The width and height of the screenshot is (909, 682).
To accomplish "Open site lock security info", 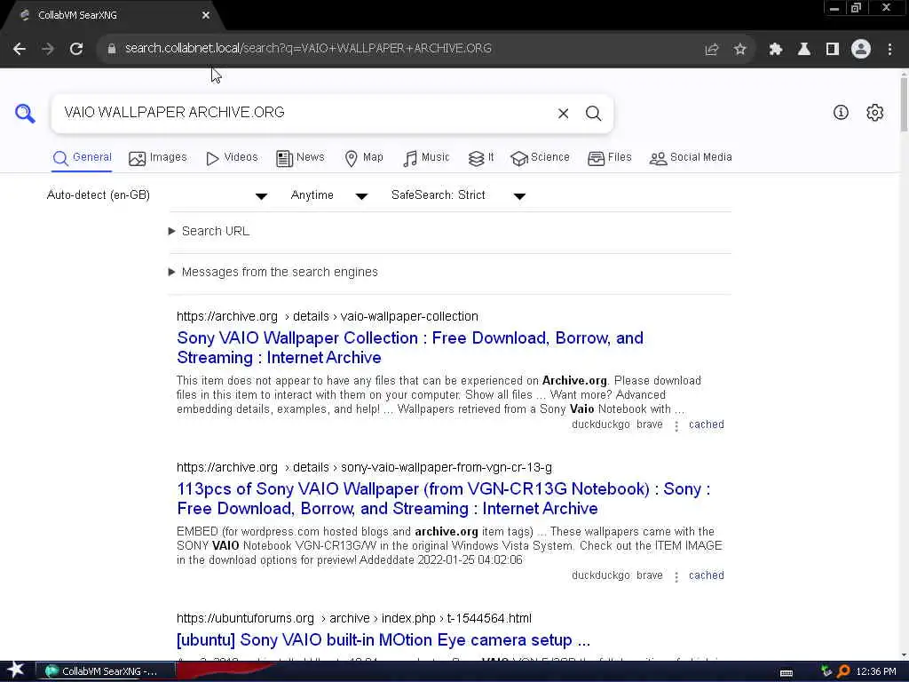I will pyautogui.click(x=112, y=49).
